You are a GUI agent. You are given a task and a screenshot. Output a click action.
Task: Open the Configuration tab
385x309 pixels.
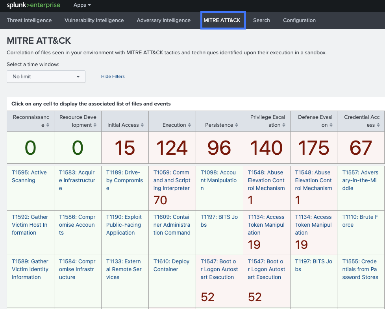click(x=299, y=20)
